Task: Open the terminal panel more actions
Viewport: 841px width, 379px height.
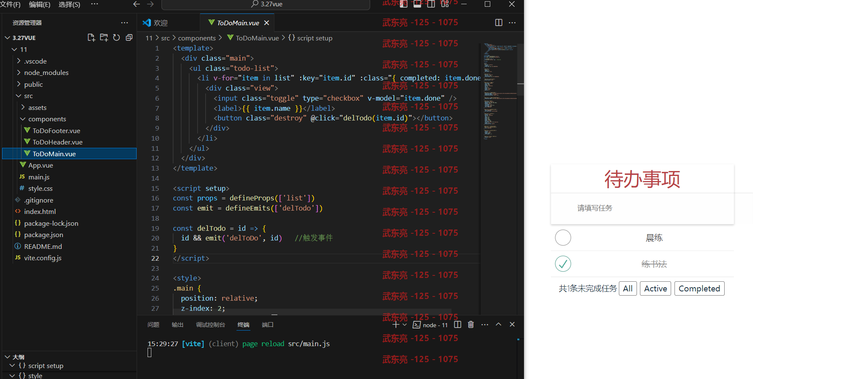Action: 485,325
